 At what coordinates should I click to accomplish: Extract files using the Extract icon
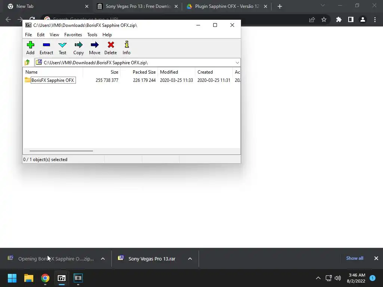pyautogui.click(x=46, y=48)
